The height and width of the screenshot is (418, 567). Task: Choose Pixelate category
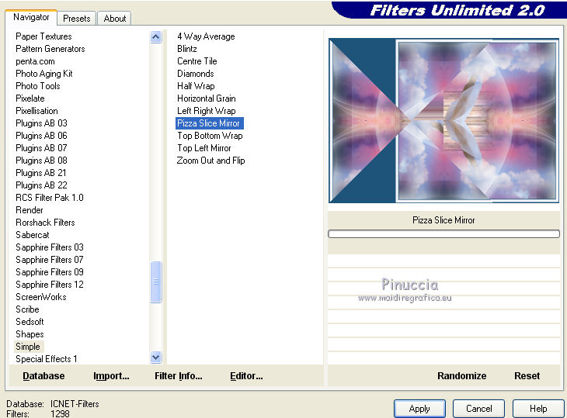(30, 98)
